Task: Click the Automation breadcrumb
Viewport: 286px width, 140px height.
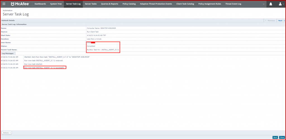Action: pos(8,11)
